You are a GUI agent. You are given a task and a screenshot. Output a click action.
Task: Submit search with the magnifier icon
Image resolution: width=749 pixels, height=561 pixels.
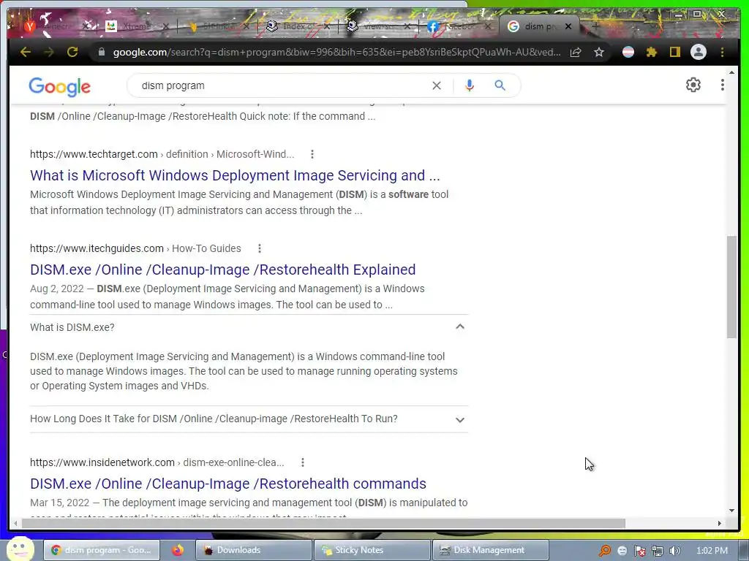click(500, 85)
